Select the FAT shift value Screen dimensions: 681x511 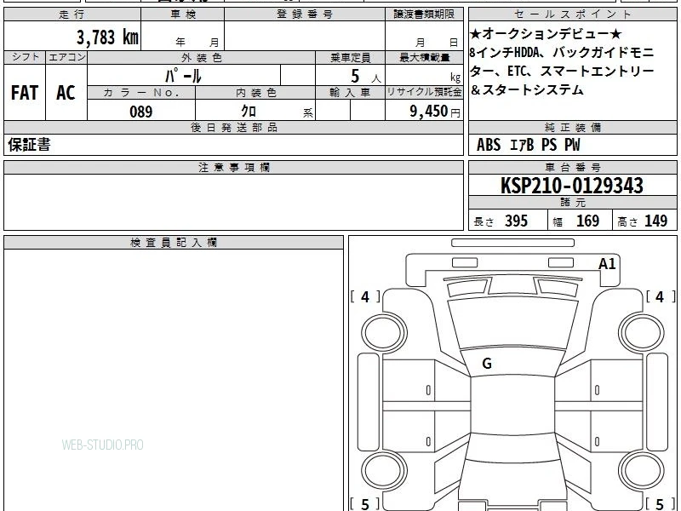click(25, 93)
